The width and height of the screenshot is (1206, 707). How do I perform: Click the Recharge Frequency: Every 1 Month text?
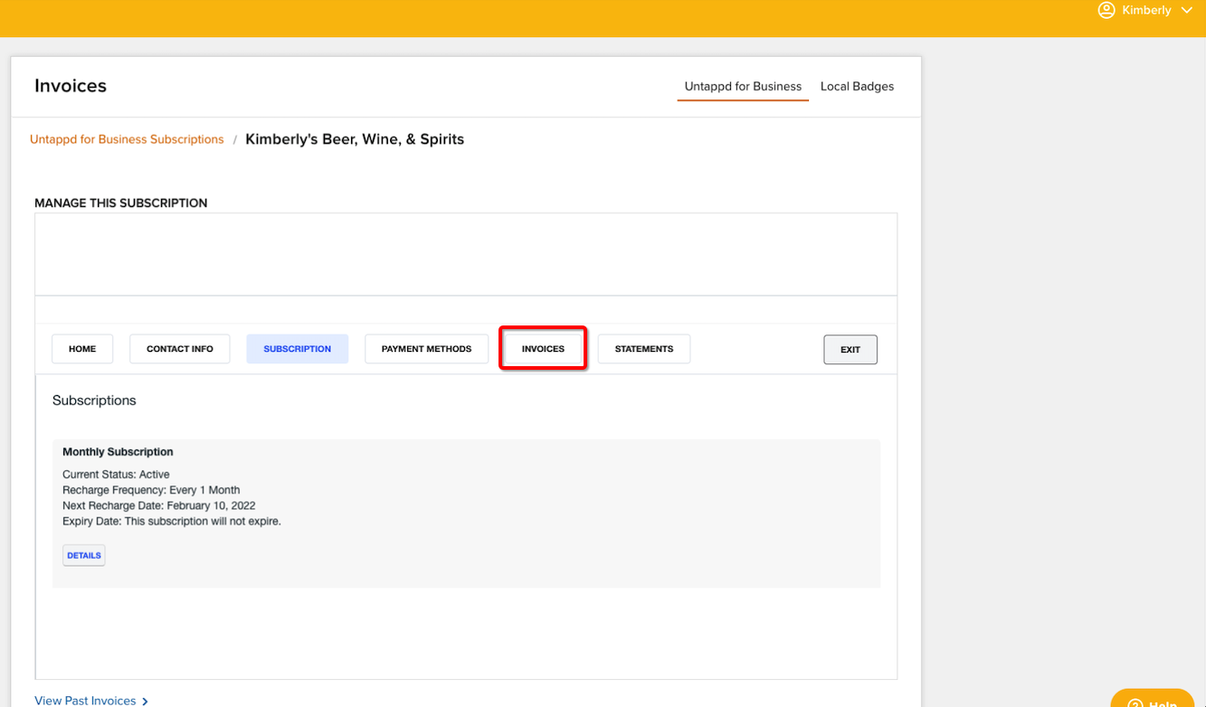click(151, 490)
